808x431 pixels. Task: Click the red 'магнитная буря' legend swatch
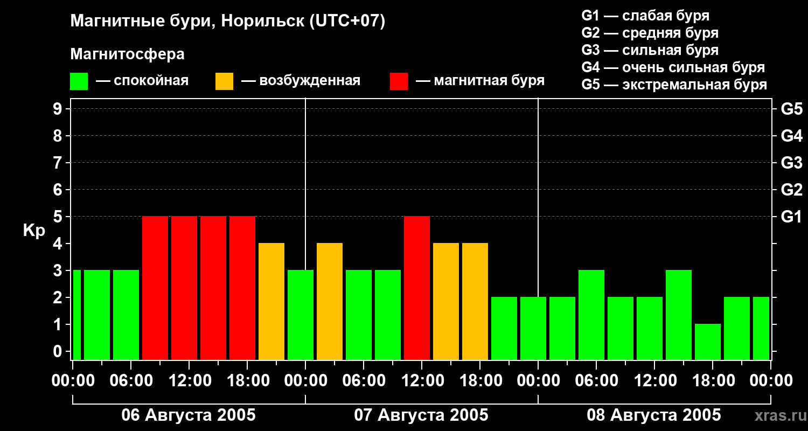click(399, 81)
